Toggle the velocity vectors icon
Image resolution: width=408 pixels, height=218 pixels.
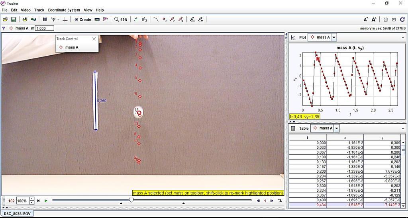(x=173, y=19)
